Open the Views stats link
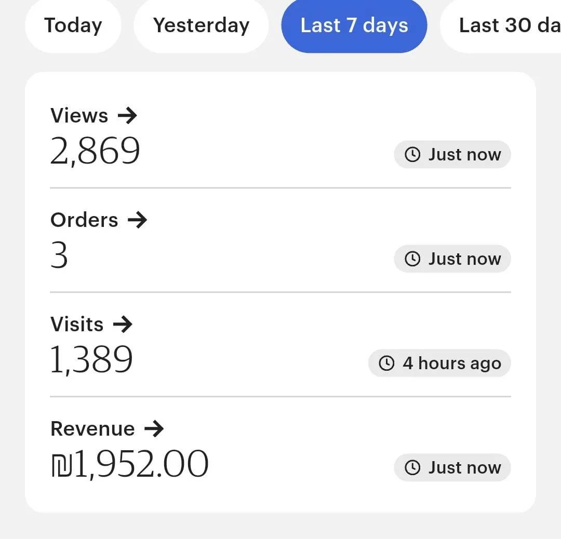 pos(79,115)
